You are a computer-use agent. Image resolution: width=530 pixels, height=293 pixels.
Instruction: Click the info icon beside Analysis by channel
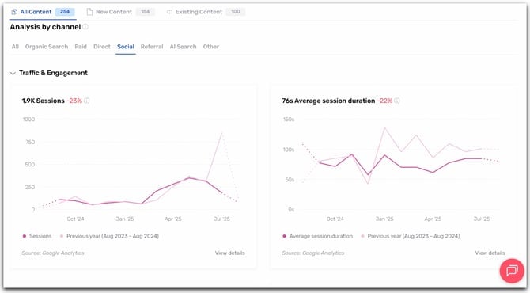[x=85, y=27]
